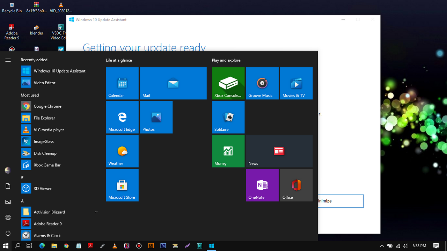The width and height of the screenshot is (447, 251).
Task: Open the screen recorder taskbar icon
Action: point(139,246)
